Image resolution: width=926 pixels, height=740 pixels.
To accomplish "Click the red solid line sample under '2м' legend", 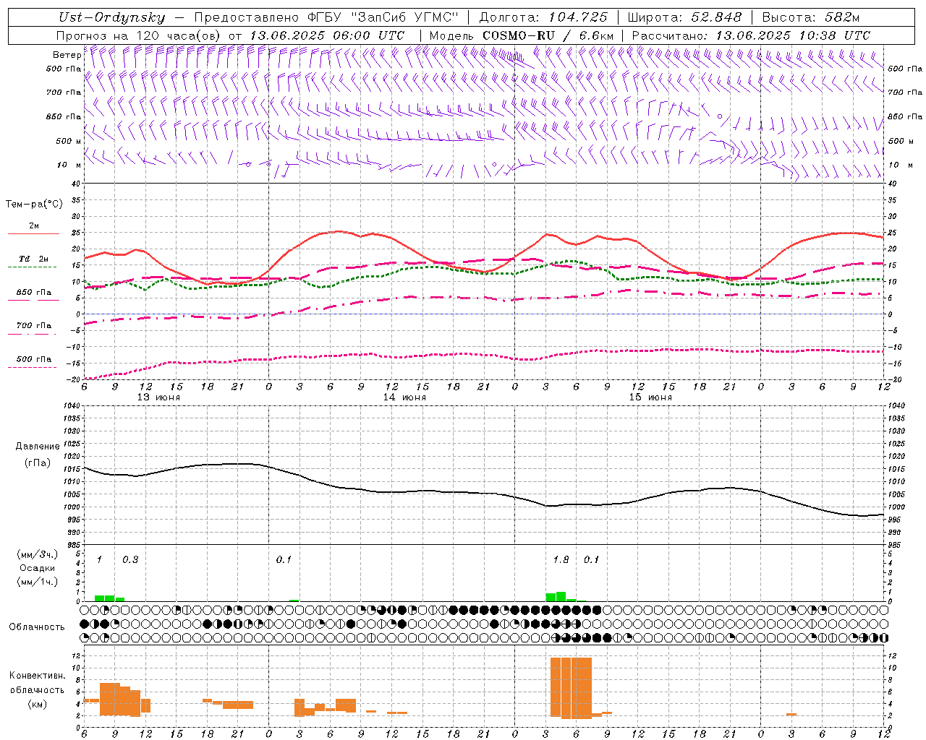I will click(33, 233).
